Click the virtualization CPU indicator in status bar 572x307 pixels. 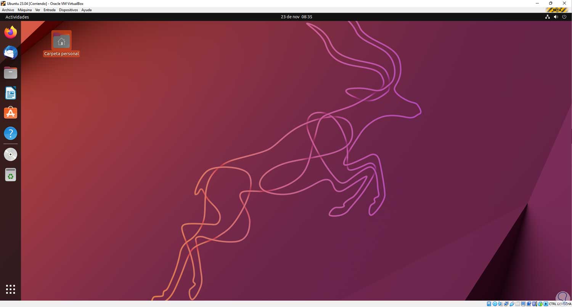[x=535, y=304]
